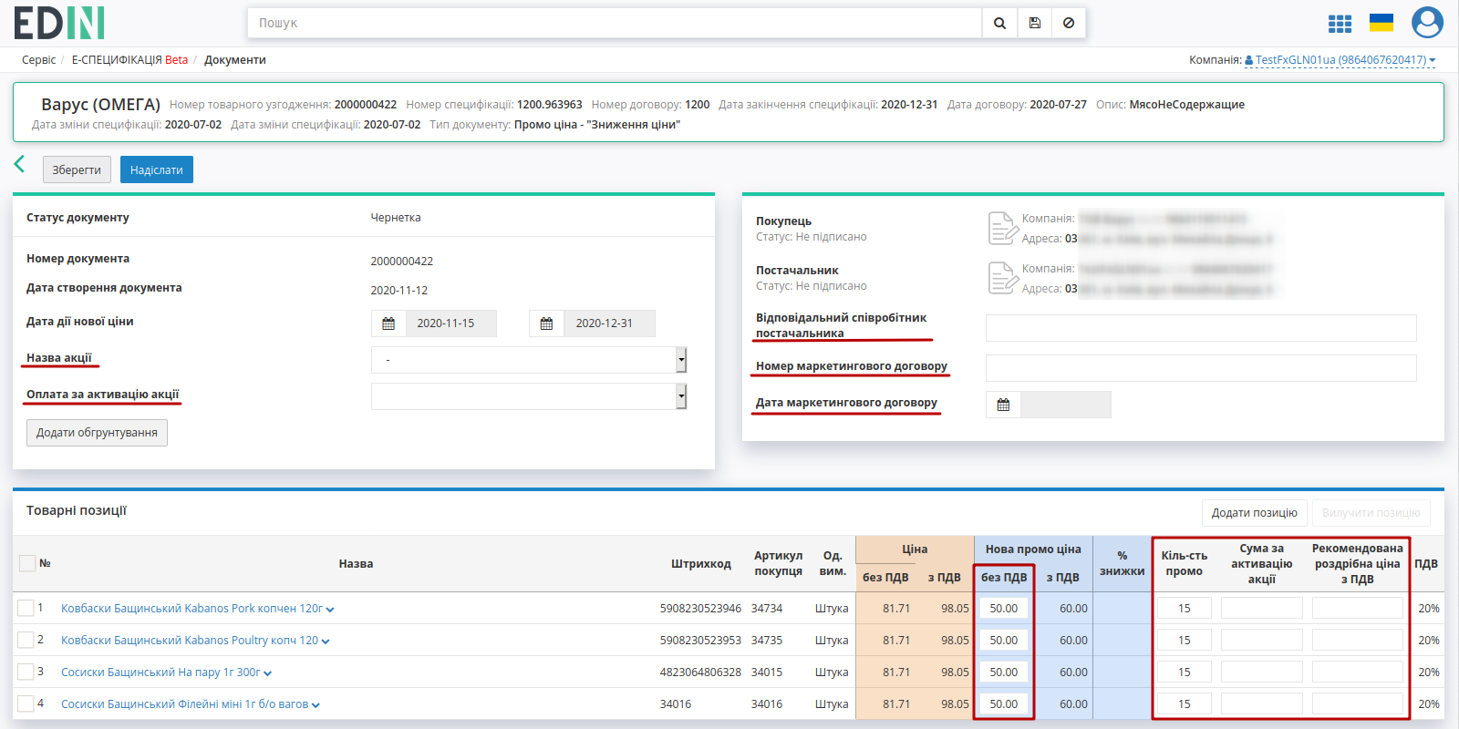Click the Номер маркетингового договору field
The height and width of the screenshot is (729, 1459).
[1201, 368]
